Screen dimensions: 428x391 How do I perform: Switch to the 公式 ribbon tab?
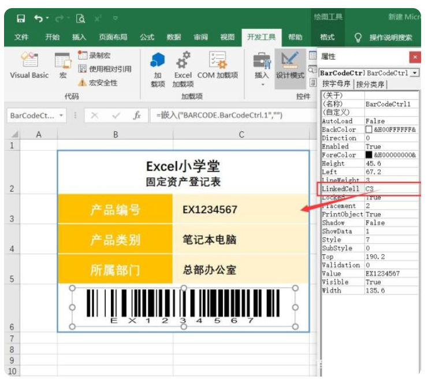[147, 37]
